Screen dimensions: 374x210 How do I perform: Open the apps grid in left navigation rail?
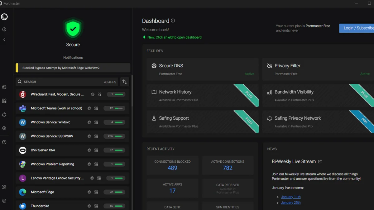4,101
